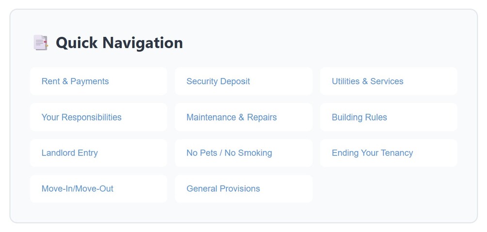View the Building Rules section
Viewport: 487px width, 232px height.
coord(359,117)
